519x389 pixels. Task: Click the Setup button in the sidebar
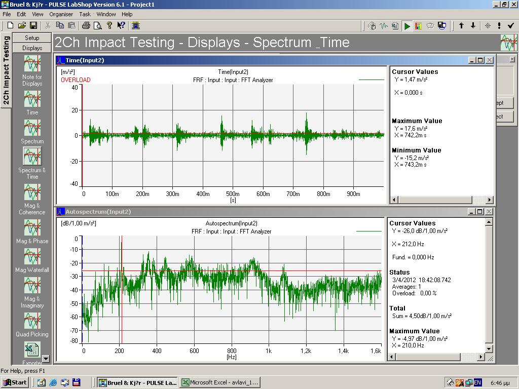(x=32, y=37)
